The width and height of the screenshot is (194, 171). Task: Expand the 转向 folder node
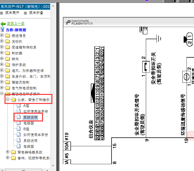point(2,59)
